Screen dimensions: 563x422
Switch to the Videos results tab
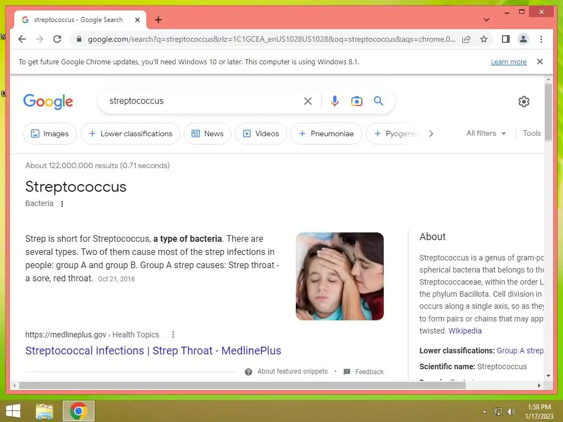tap(261, 134)
